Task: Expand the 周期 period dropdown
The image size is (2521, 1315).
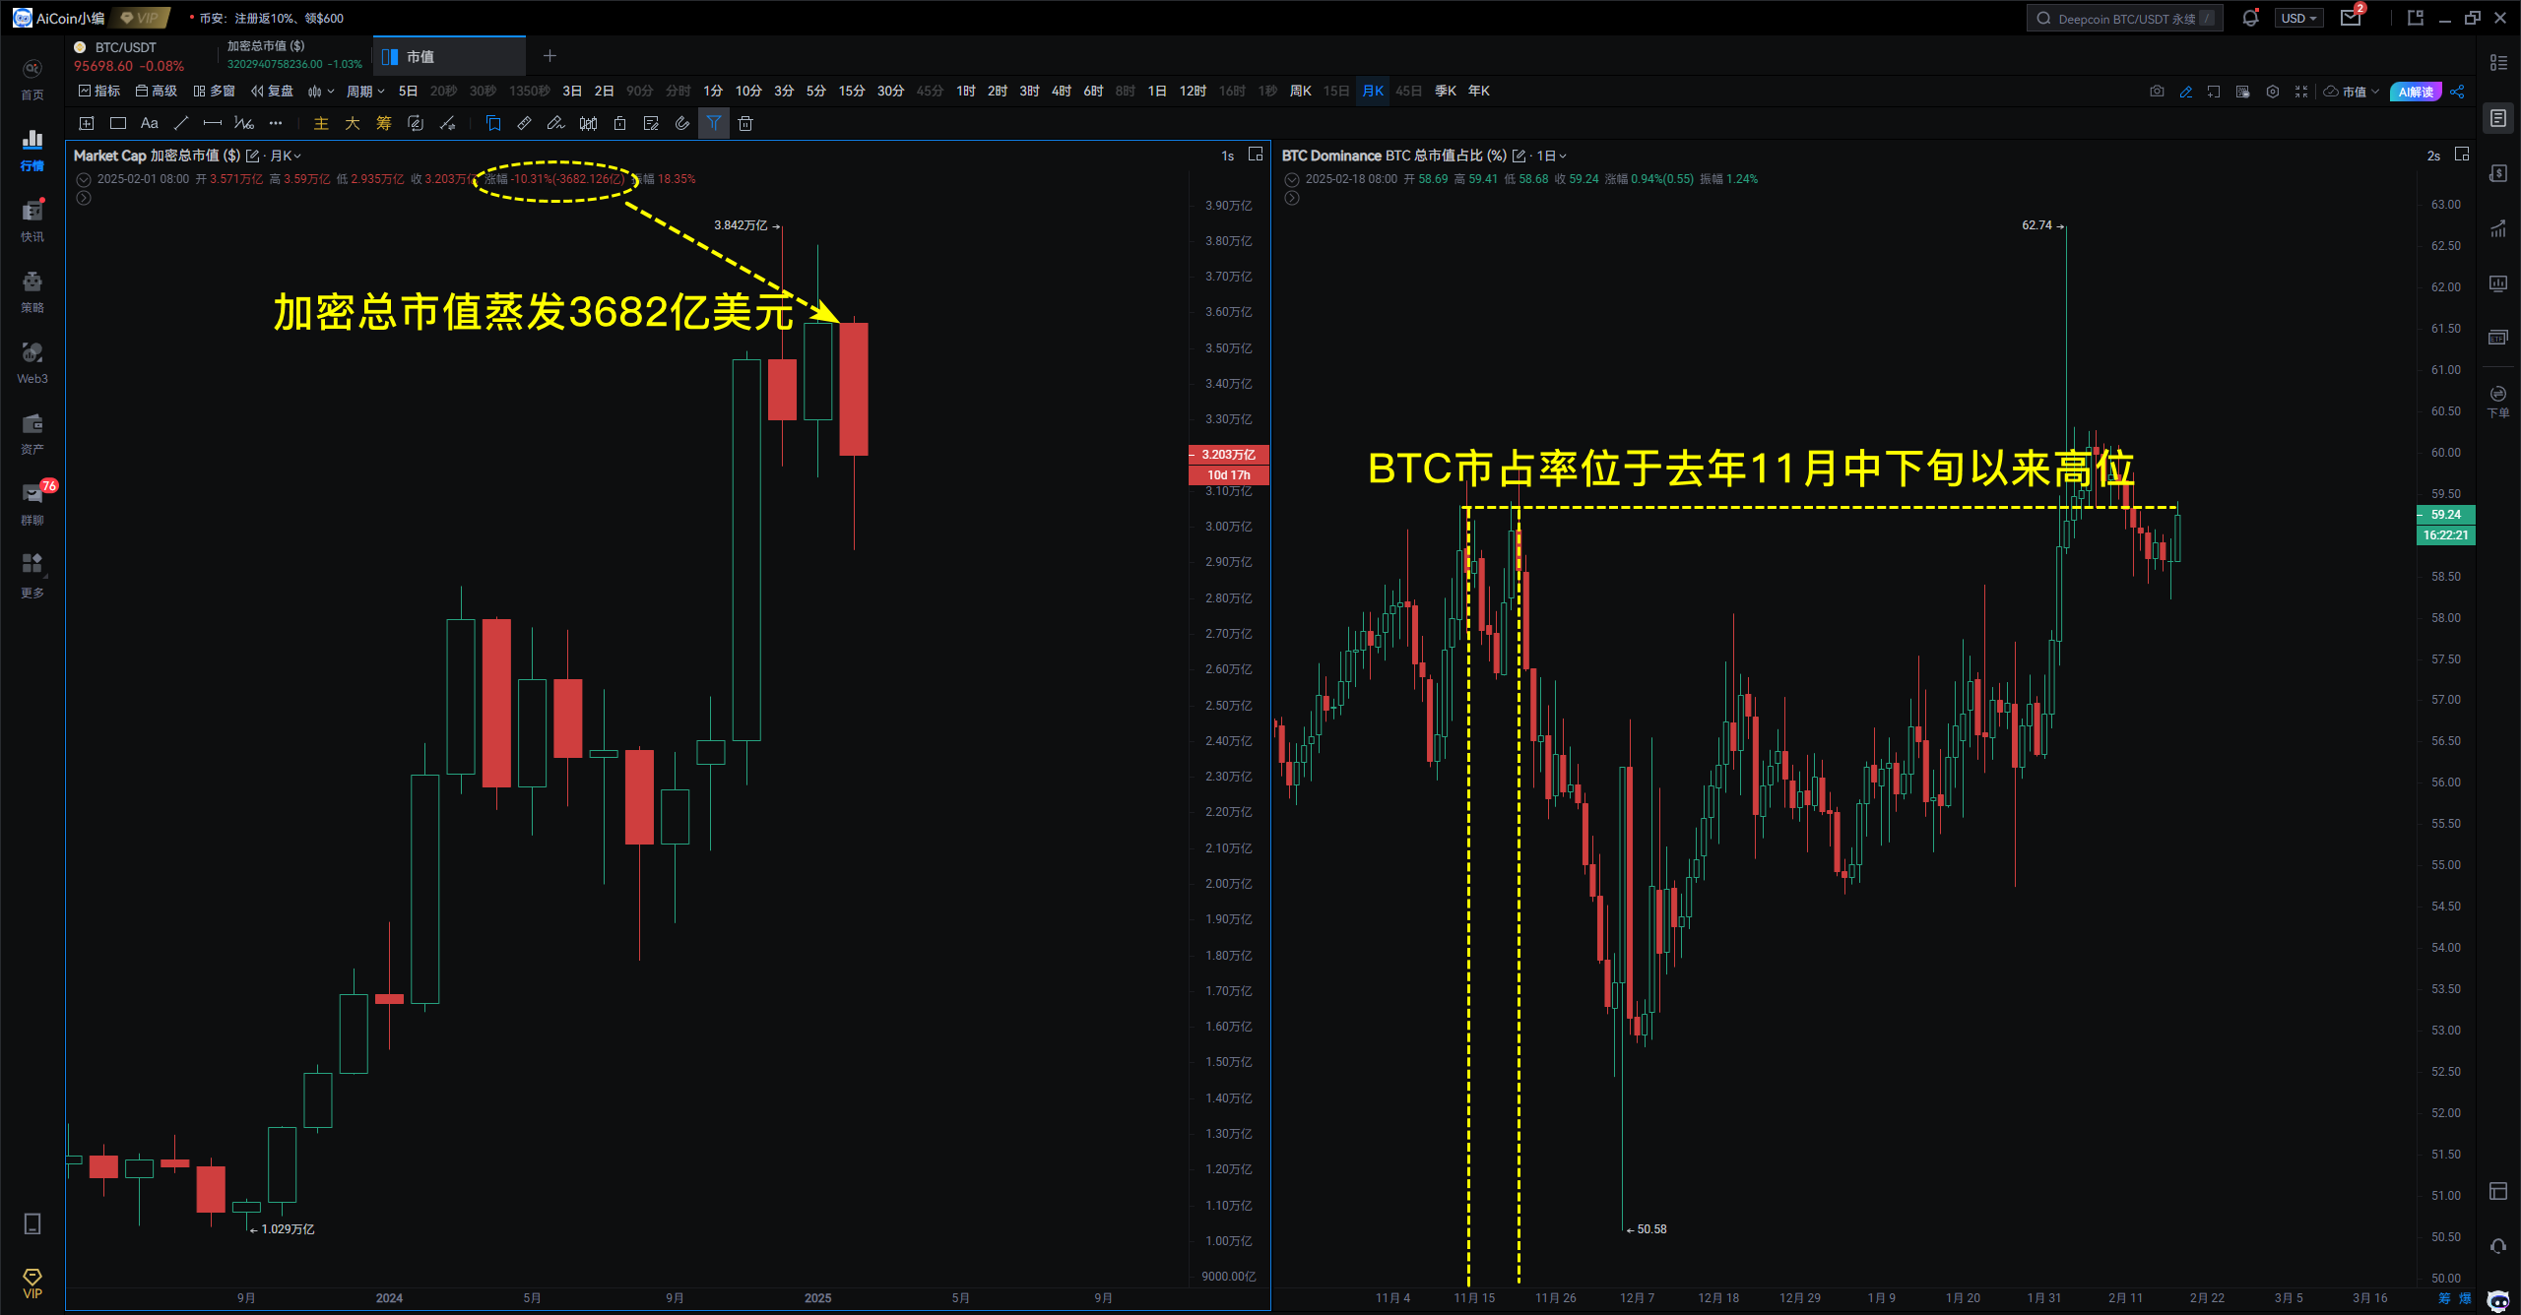Action: tap(365, 92)
